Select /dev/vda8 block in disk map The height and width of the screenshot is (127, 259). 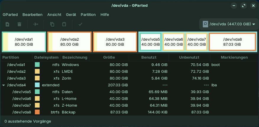[232, 42]
